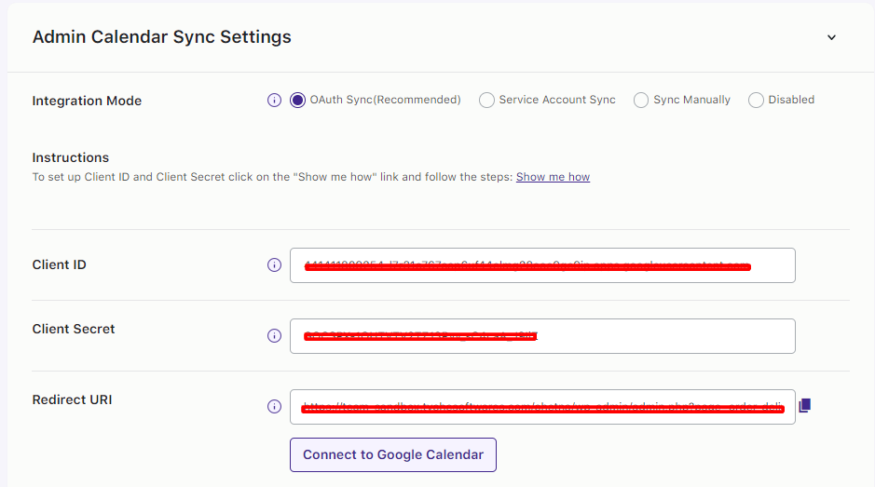Click the Redirect URI label

point(72,400)
